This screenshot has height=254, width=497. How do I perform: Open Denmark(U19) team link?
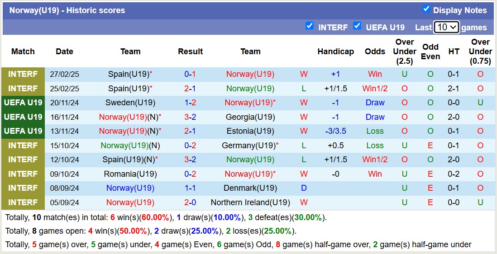[x=250, y=188]
